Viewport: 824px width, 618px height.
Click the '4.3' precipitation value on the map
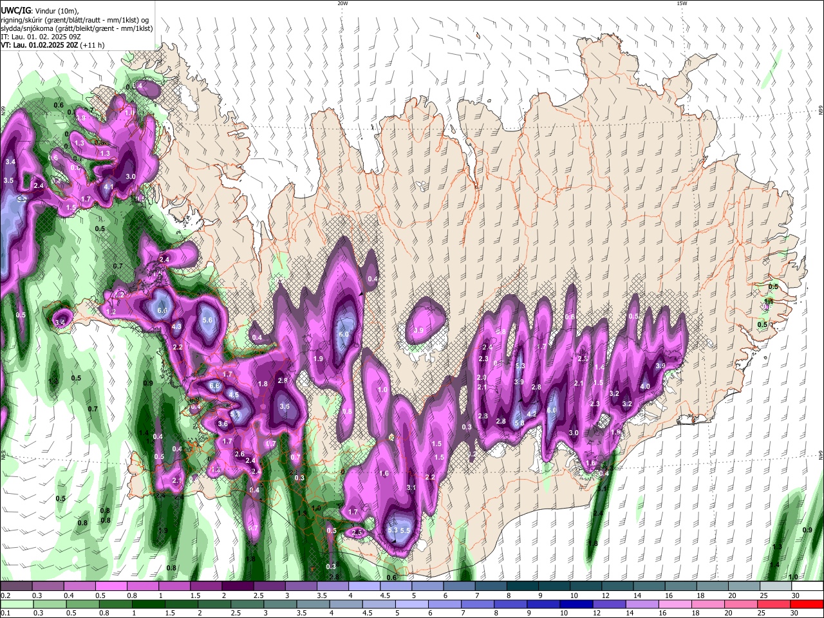[x=176, y=326]
